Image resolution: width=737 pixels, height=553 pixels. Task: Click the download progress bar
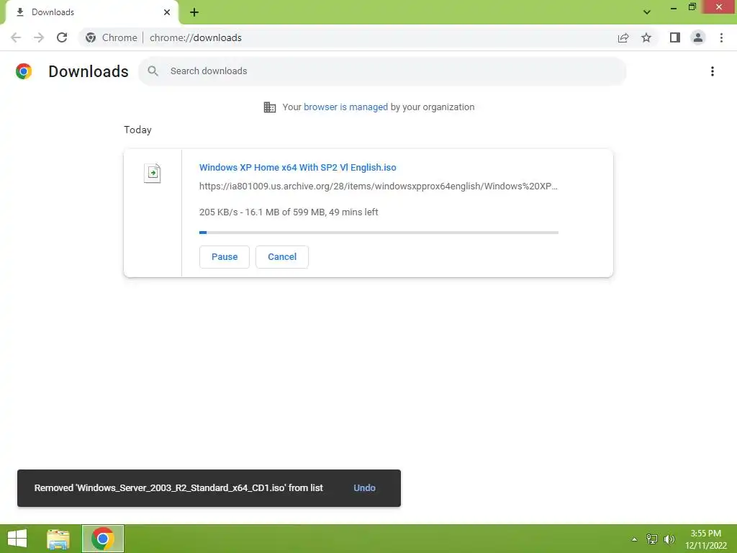click(x=379, y=233)
